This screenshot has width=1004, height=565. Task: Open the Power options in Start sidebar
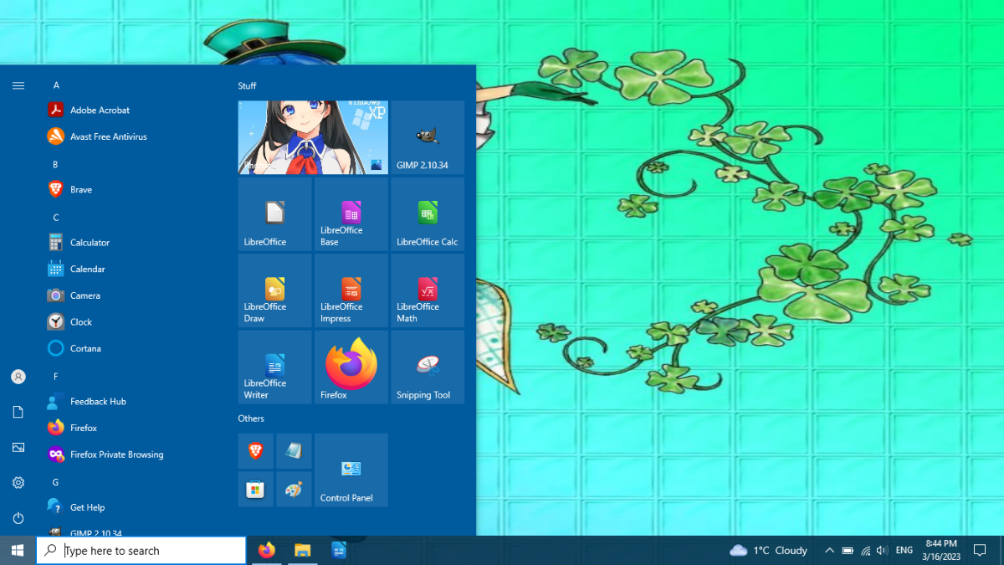18,518
